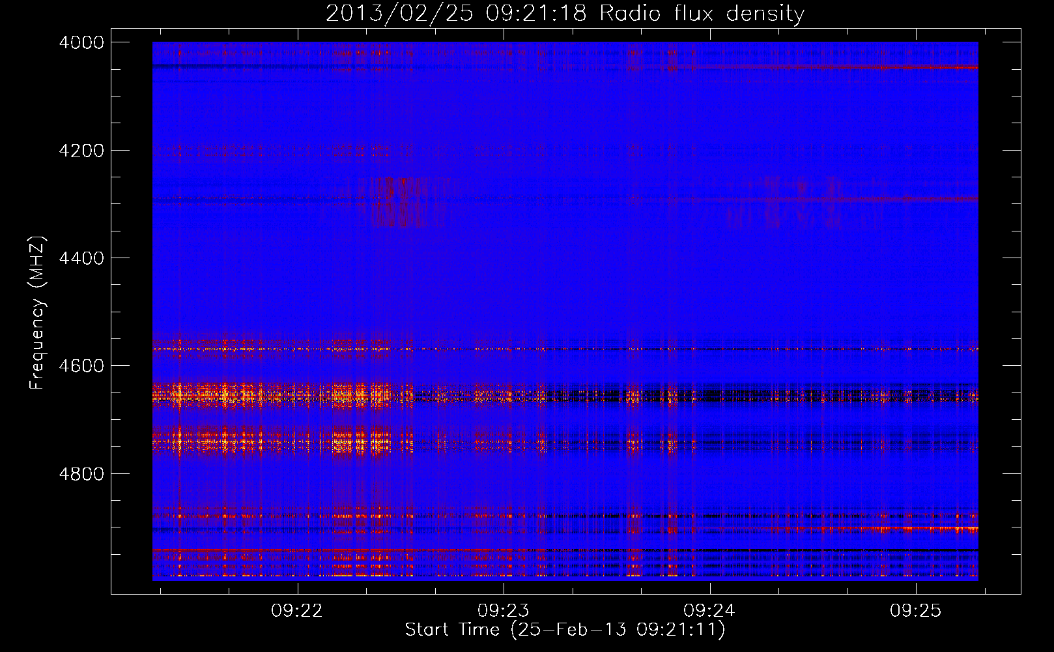Screen dimensions: 1054x652
Task: Click the 'Frequency (MHZ)' y-axis label
Action: (37, 313)
